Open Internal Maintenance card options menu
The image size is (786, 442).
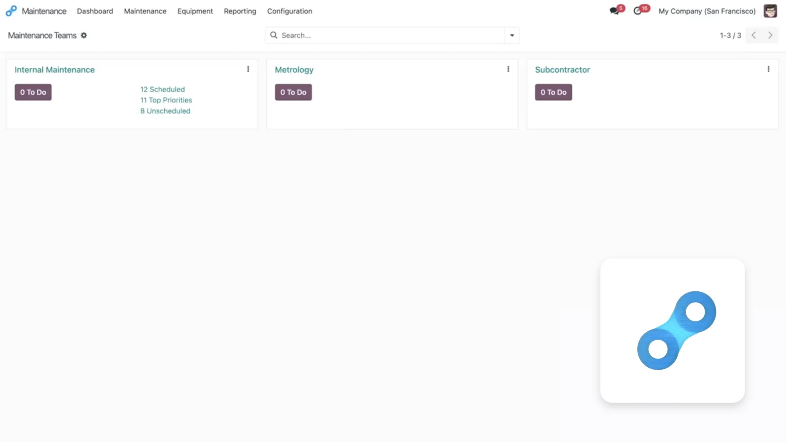click(248, 69)
